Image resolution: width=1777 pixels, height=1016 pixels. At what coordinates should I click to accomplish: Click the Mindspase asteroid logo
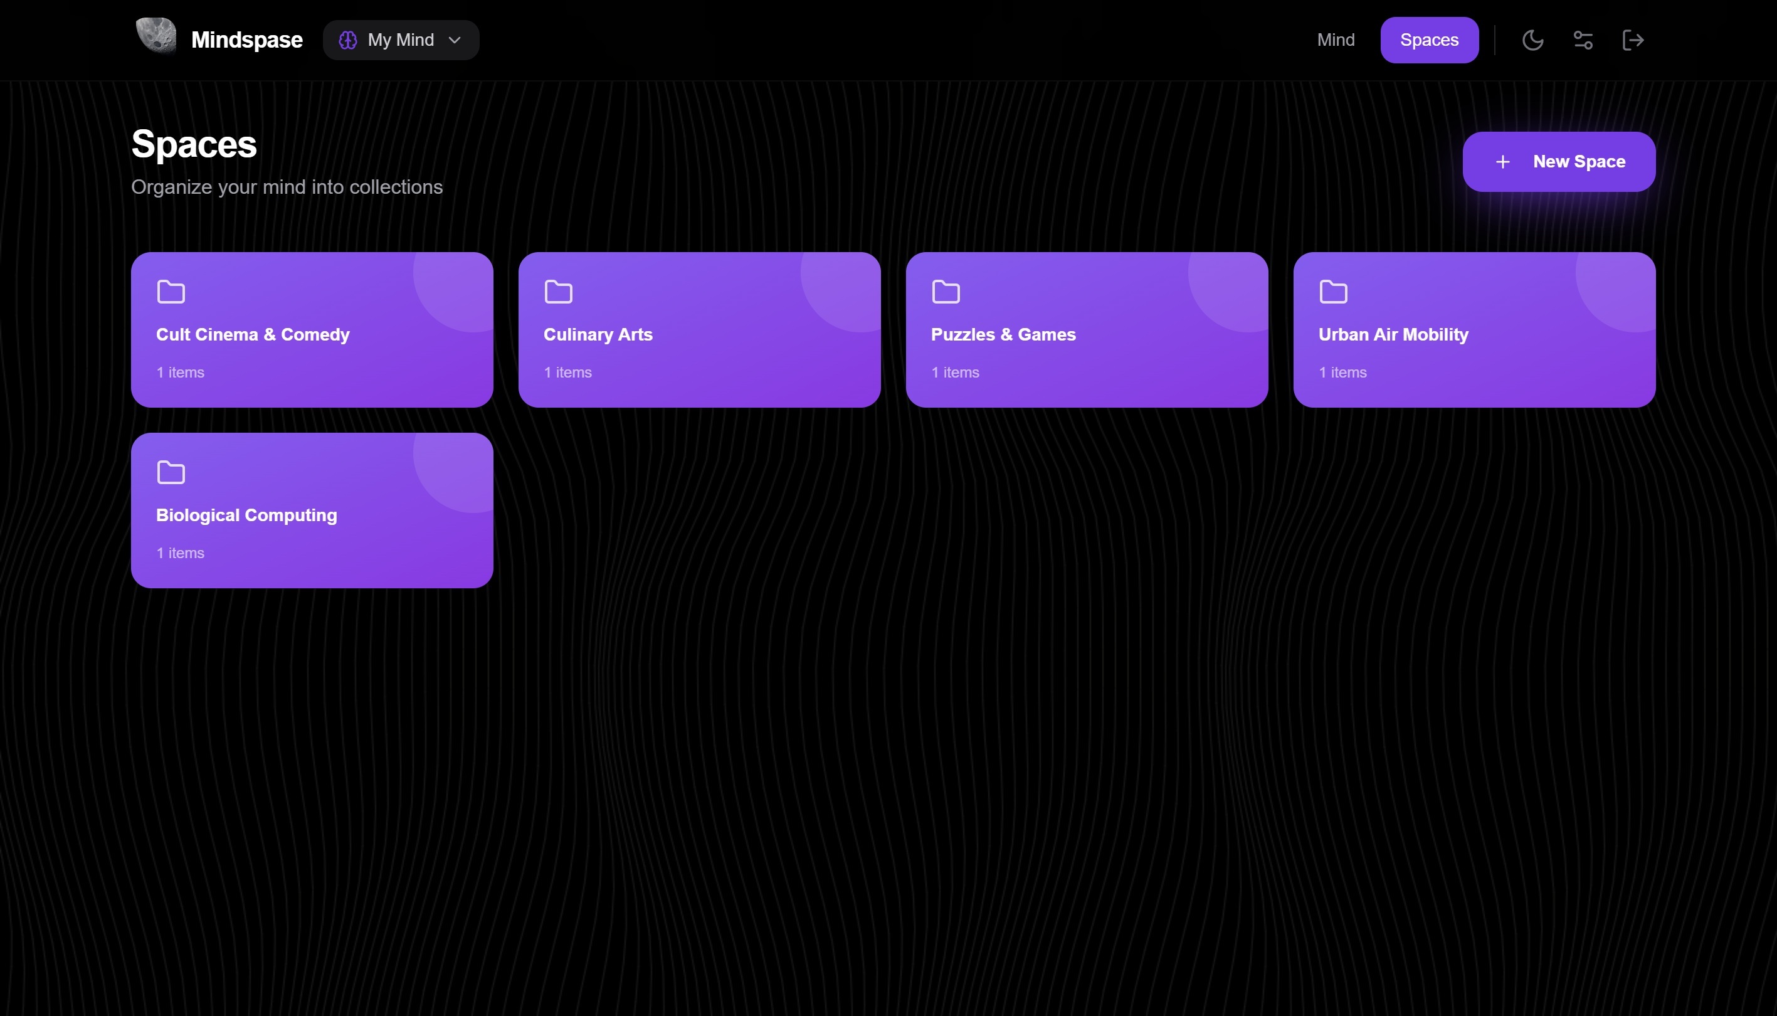tap(156, 36)
